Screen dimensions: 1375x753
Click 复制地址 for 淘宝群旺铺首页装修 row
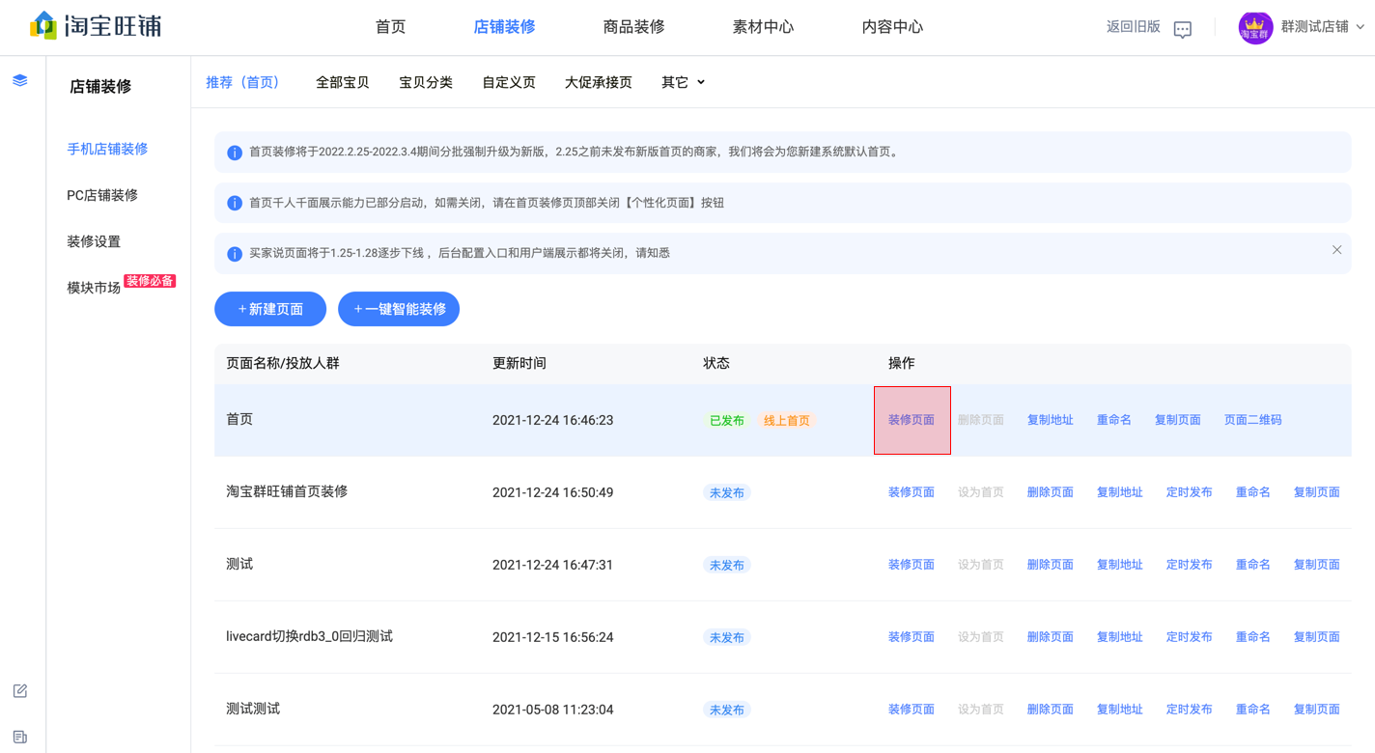coord(1120,492)
